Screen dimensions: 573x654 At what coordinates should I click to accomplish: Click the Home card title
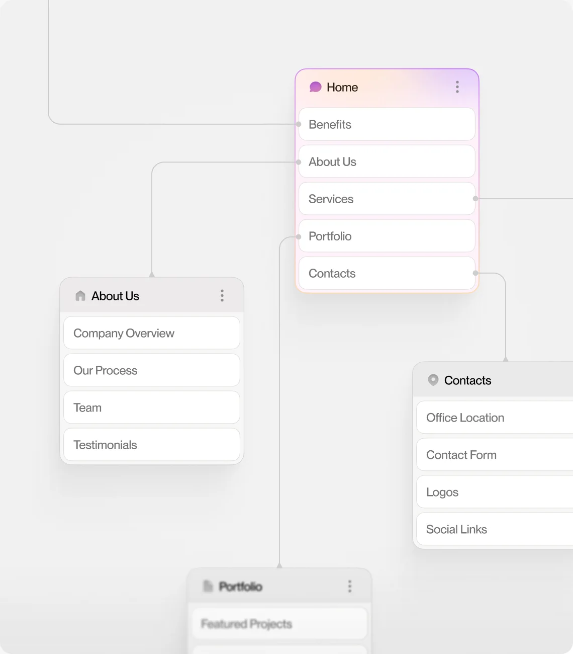tap(342, 87)
